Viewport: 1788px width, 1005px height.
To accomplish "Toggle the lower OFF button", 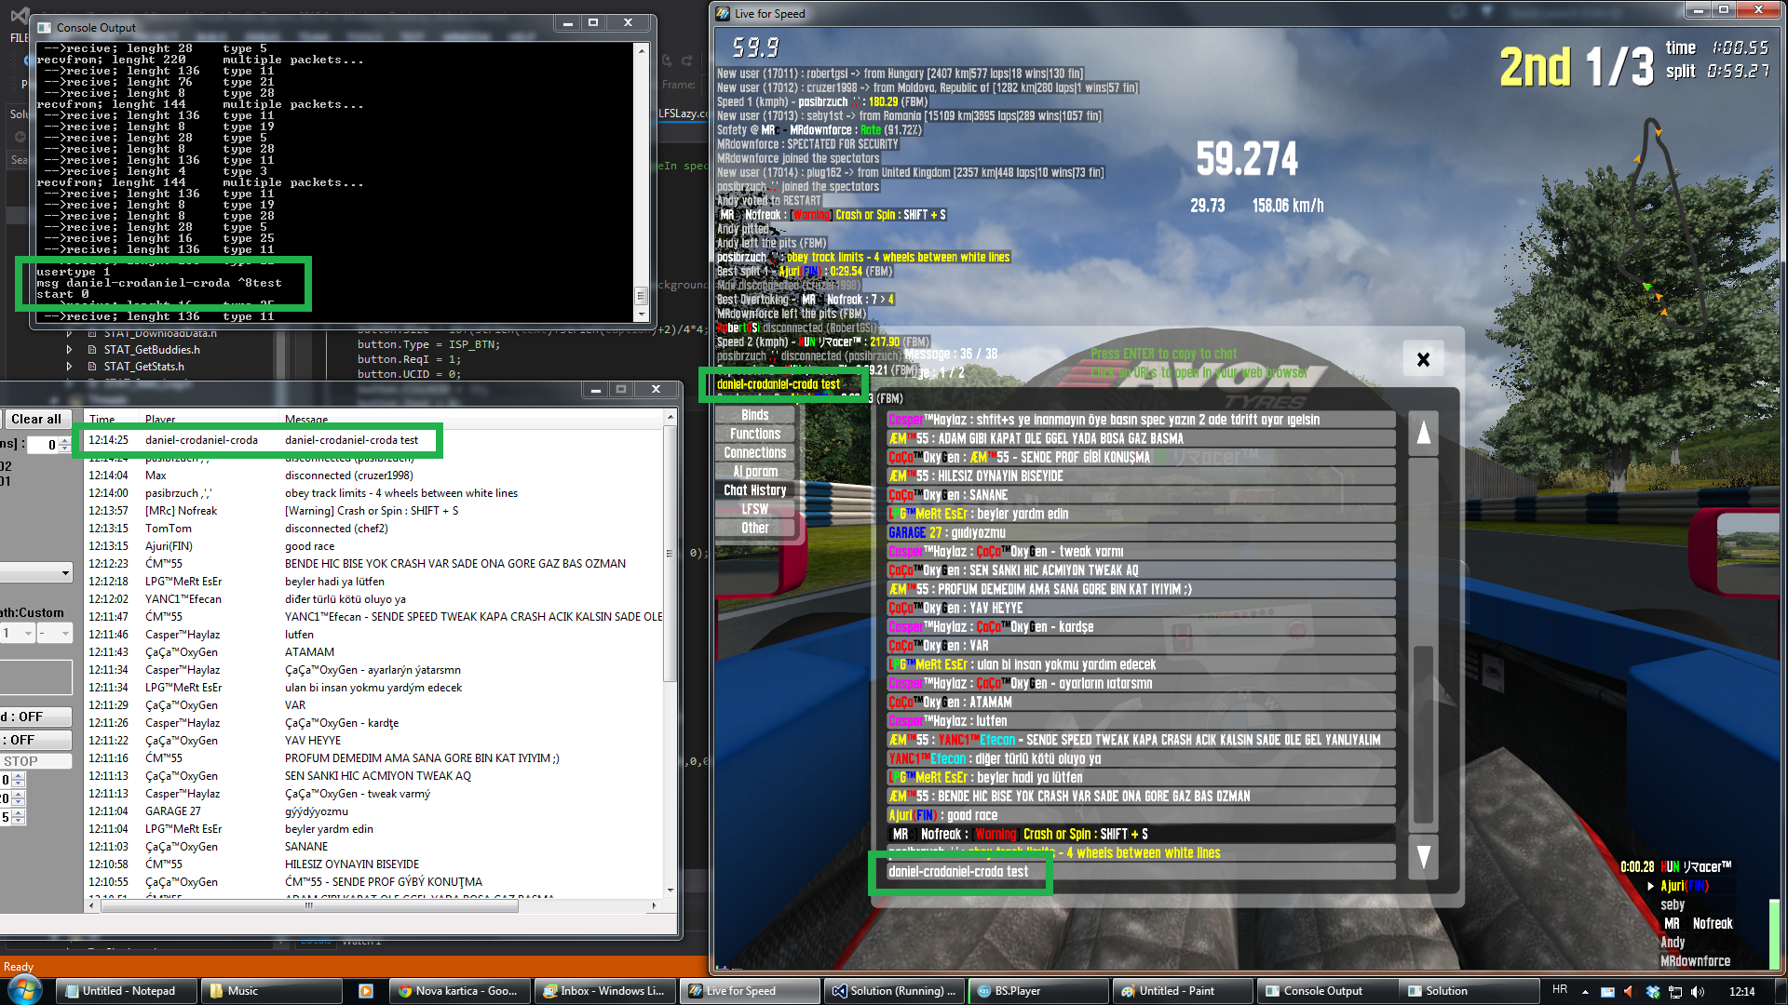I will [x=35, y=740].
